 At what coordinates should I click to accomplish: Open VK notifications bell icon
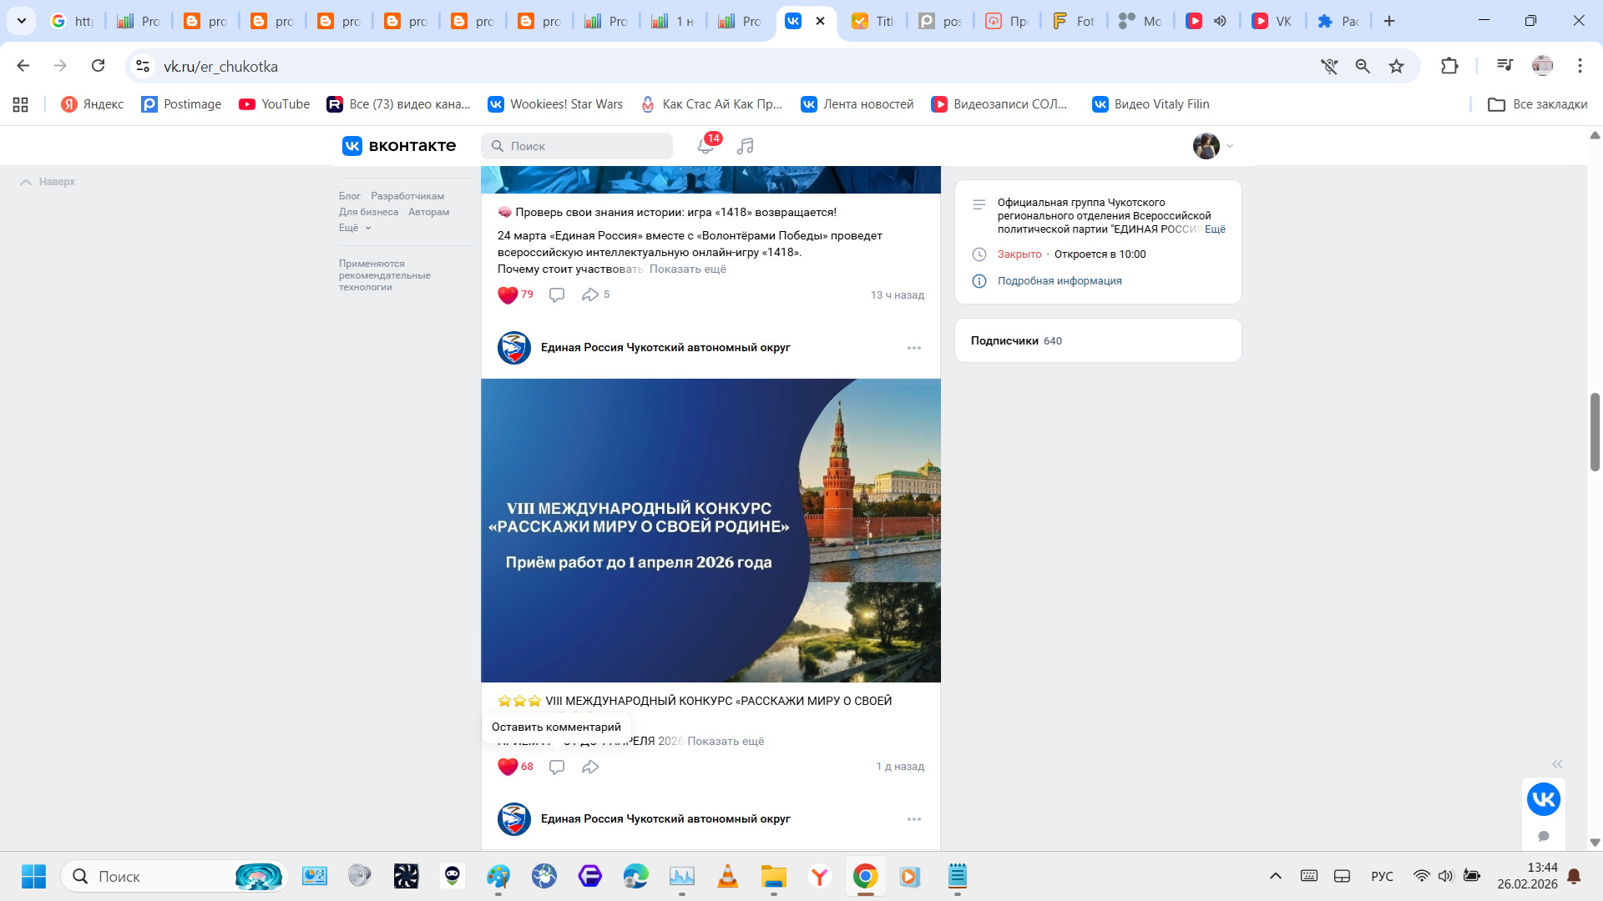click(x=705, y=146)
